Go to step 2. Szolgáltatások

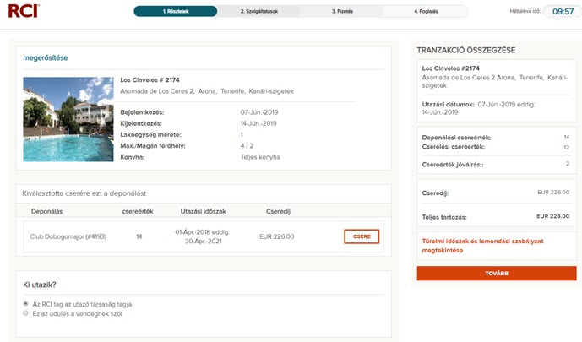coord(259,11)
